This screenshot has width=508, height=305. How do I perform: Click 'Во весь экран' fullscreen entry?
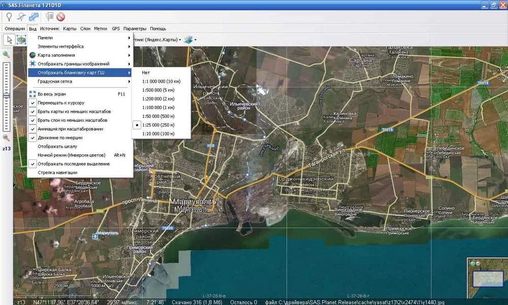(x=51, y=94)
